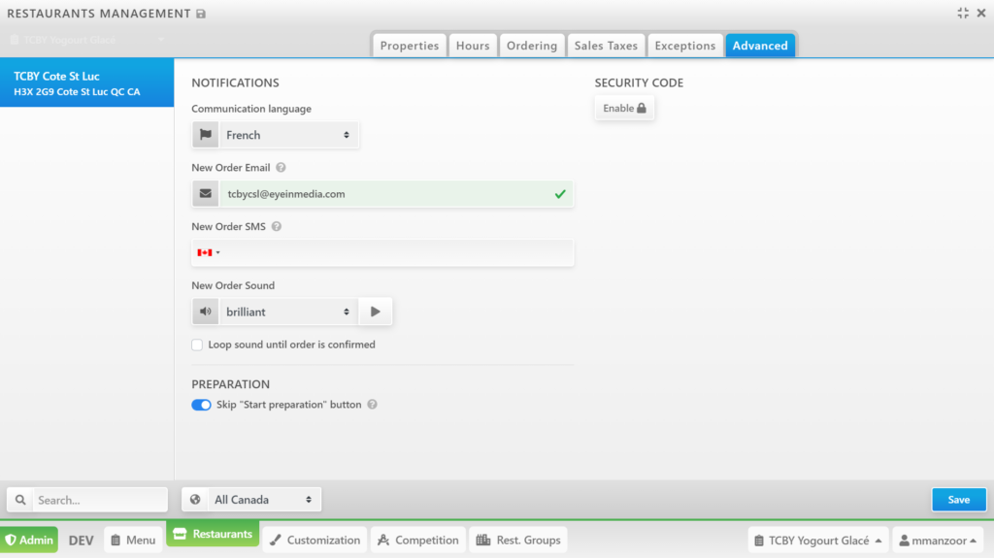Click the restaurant Search field
This screenshot has width=994, height=558.
pos(99,500)
